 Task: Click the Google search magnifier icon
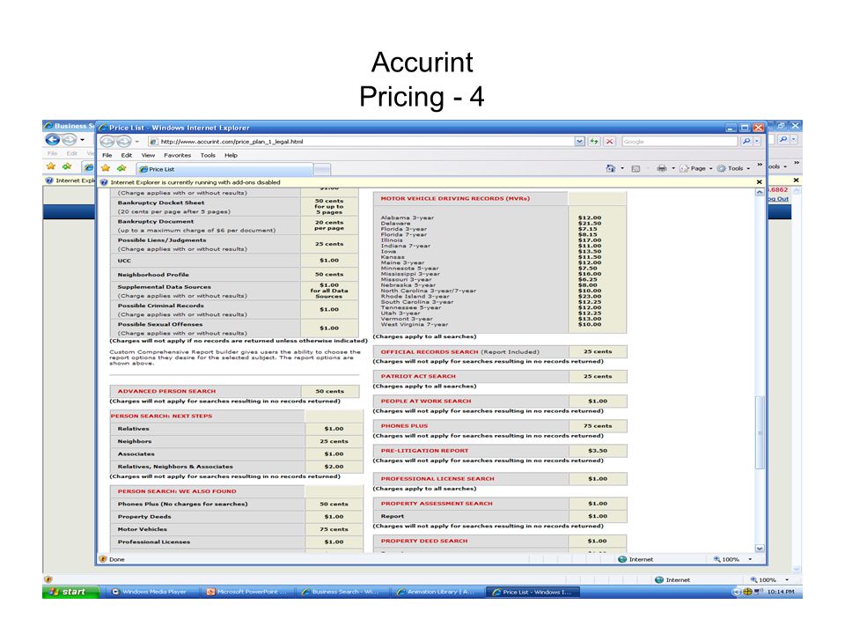pos(746,141)
